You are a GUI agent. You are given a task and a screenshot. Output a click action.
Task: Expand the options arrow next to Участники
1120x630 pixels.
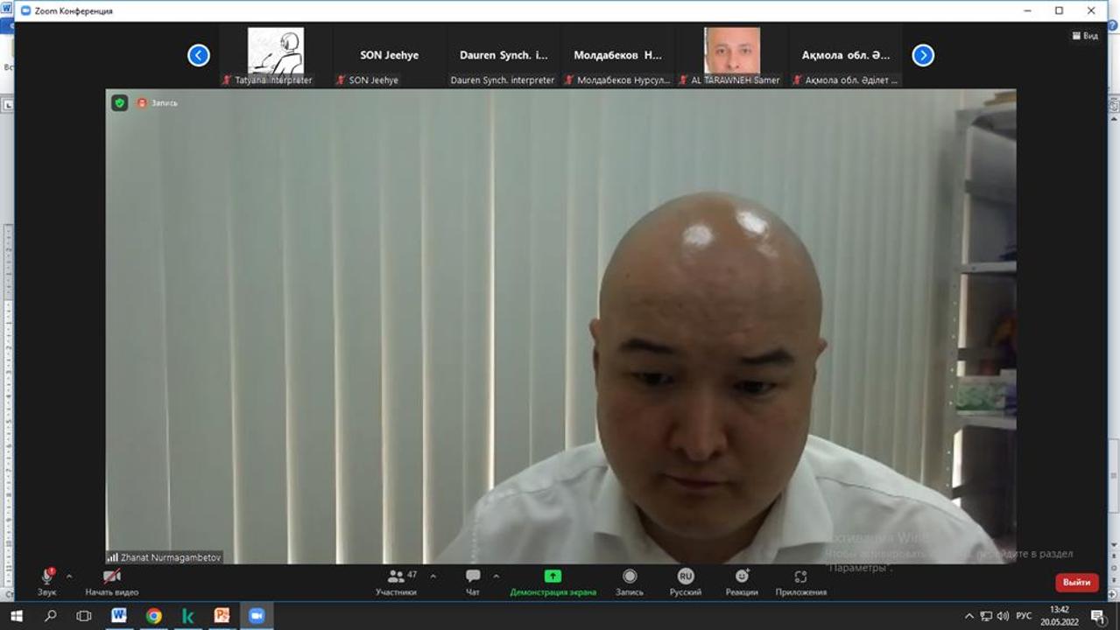(x=433, y=577)
